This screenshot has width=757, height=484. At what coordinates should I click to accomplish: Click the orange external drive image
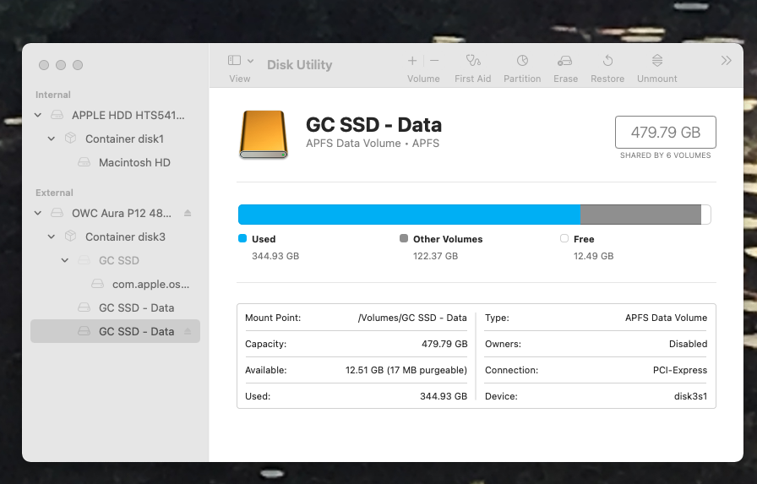(264, 134)
